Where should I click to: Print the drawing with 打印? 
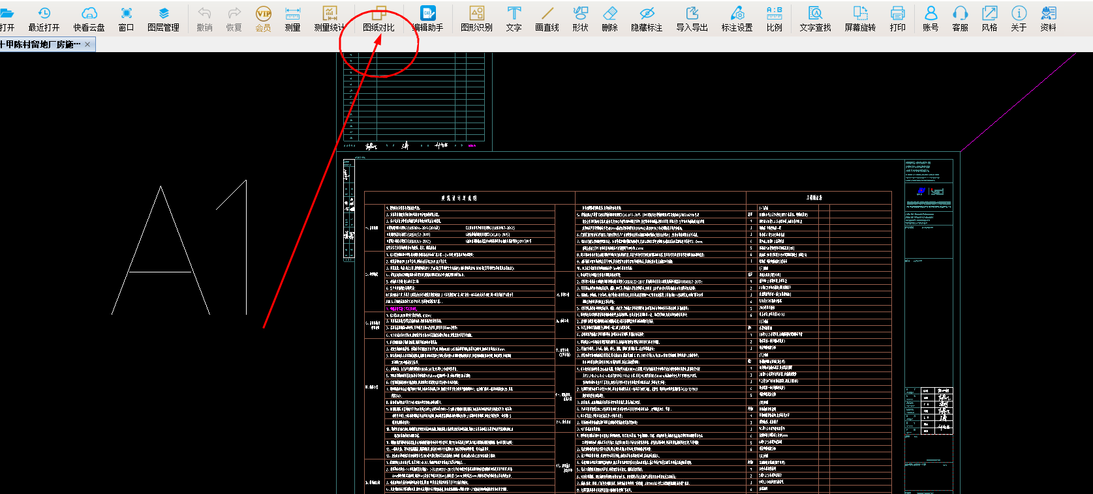897,18
